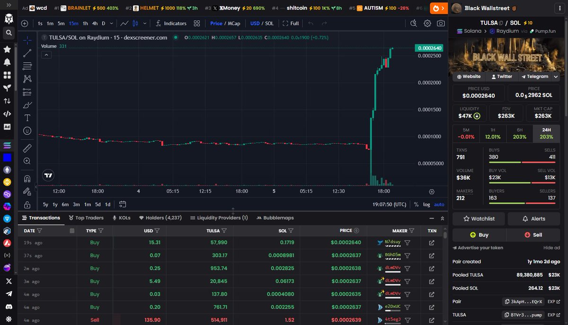Open new pairs sprout icon in sidebar
This screenshot has width=568, height=325.
point(7,88)
